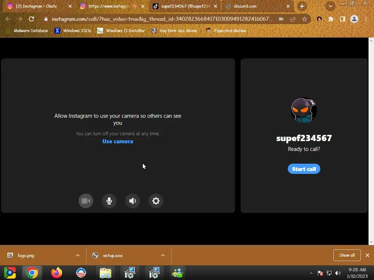Screen dimensions: 374x280
Task: Launch Firefox from taskbar
Action: click(x=57, y=273)
